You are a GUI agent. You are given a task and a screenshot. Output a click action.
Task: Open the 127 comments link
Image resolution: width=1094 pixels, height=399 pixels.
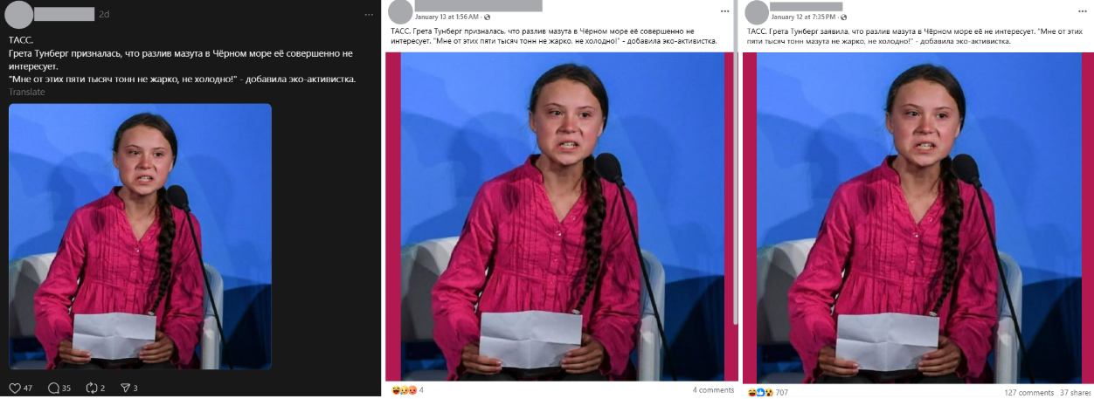[1028, 392]
